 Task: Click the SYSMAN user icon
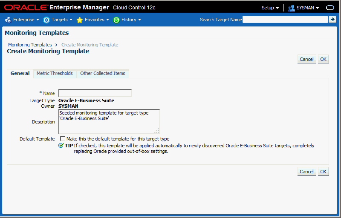[291, 8]
